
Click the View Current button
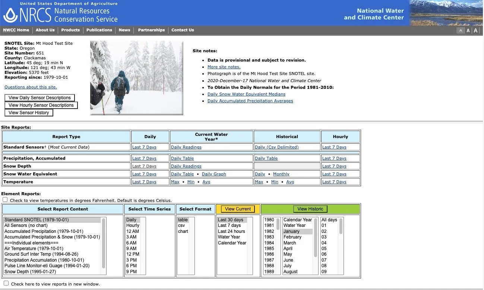238,209
